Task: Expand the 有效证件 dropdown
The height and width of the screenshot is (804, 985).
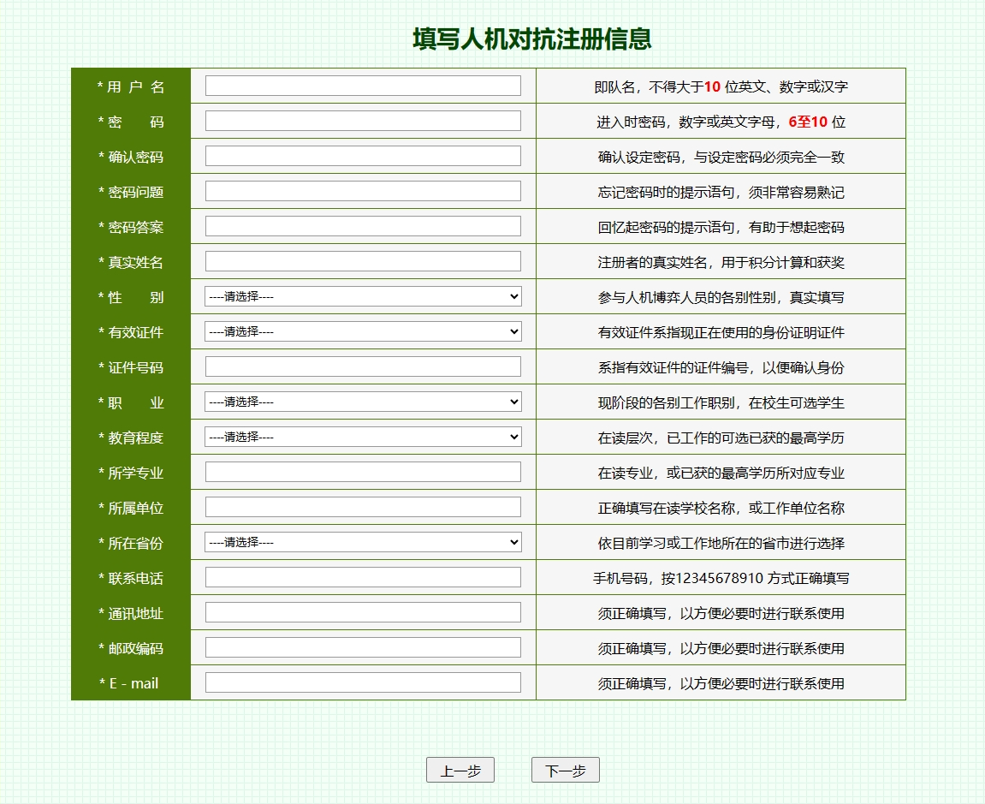Action: (363, 331)
